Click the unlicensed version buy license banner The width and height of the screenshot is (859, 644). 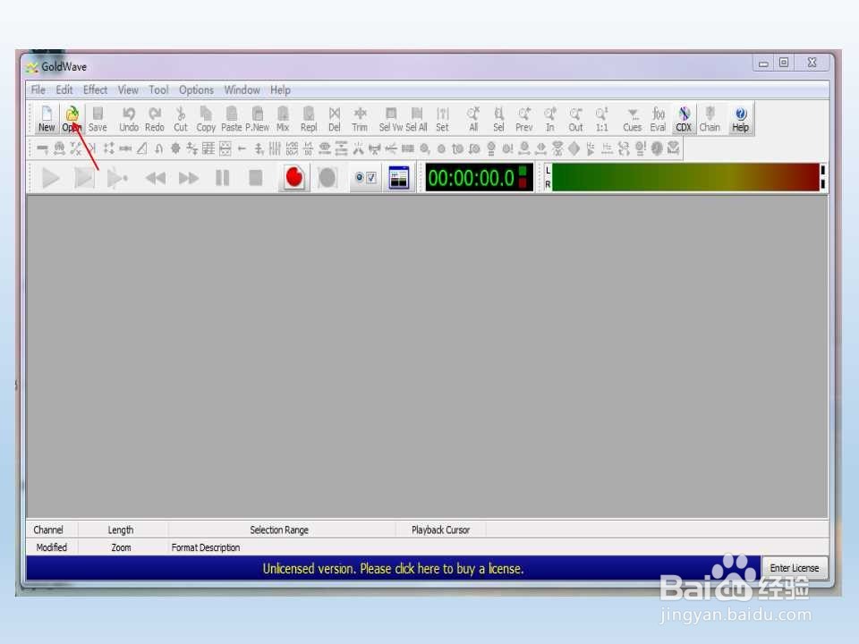pyautogui.click(x=394, y=569)
